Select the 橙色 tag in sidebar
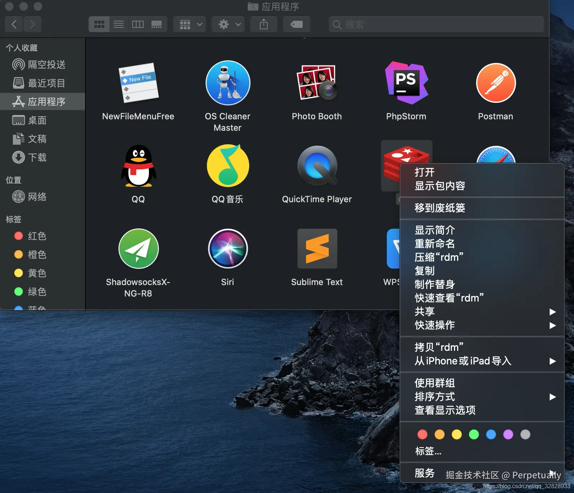574x493 pixels. coord(43,255)
